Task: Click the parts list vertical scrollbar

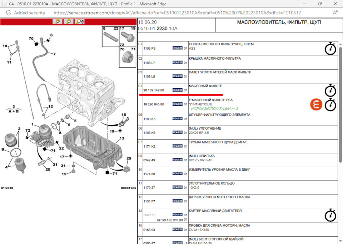Action: (340, 105)
